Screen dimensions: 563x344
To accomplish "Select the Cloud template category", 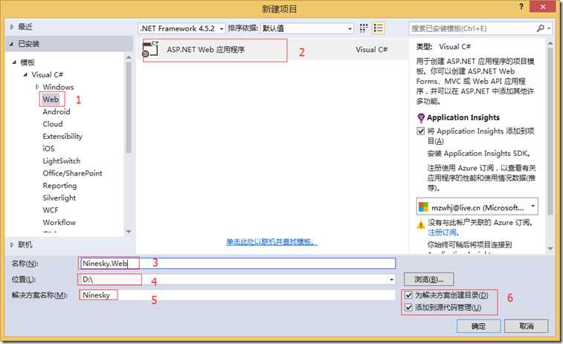I will coord(52,124).
